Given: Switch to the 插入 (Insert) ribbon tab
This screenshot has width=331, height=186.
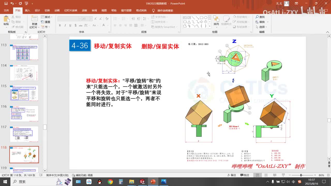Looking at the screenshot, I should click(27, 10).
